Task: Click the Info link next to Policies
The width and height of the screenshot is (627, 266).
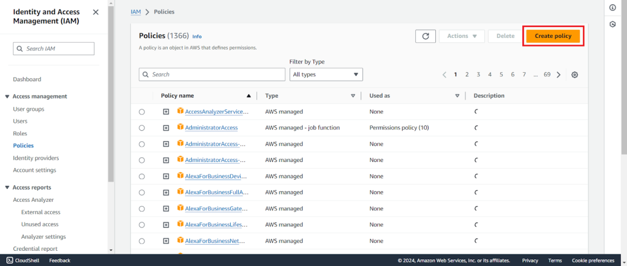Action: pos(197,36)
